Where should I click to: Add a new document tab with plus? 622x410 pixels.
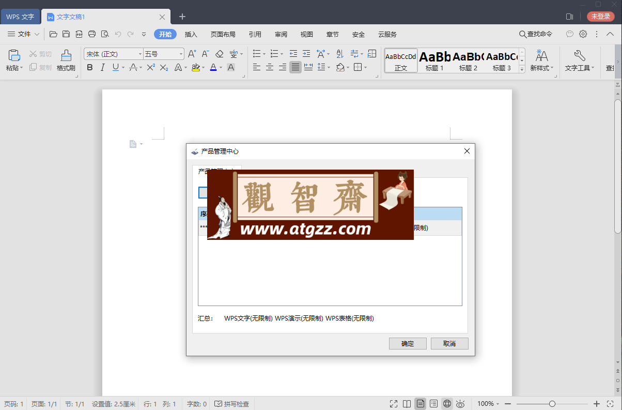(x=182, y=17)
